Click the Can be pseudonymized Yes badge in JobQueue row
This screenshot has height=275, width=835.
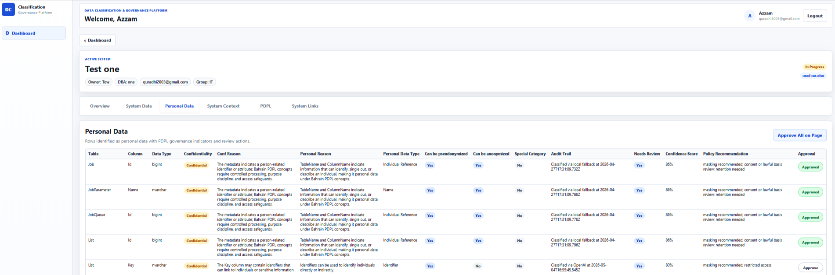coord(430,216)
